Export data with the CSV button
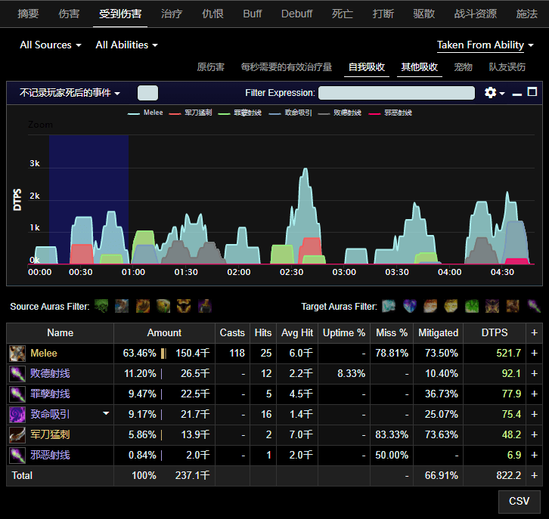549x519 pixels. pos(520,501)
